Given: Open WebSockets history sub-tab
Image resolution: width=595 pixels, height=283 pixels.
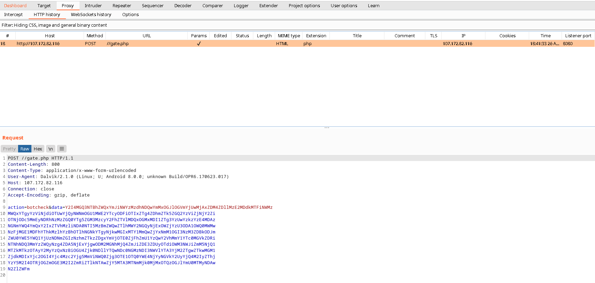Looking at the screenshot, I should (91, 14).
